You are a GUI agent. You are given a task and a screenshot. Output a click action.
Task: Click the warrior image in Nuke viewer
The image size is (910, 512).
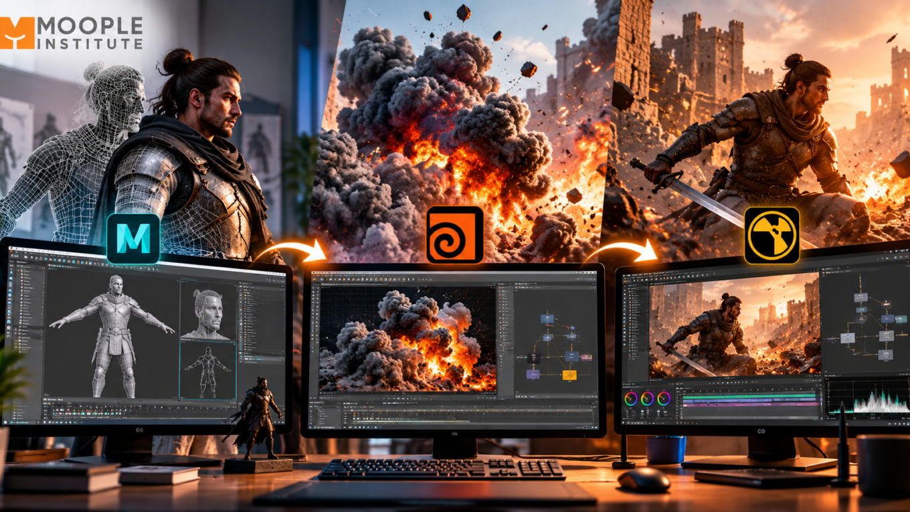point(735,326)
